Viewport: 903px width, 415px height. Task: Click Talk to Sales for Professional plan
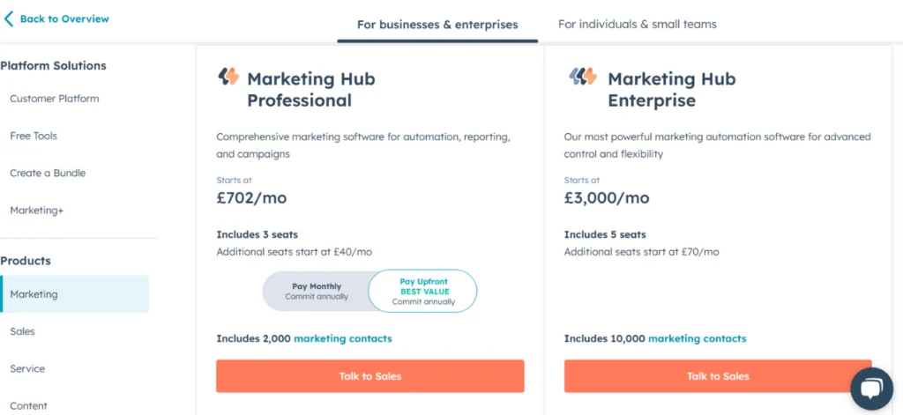(369, 376)
